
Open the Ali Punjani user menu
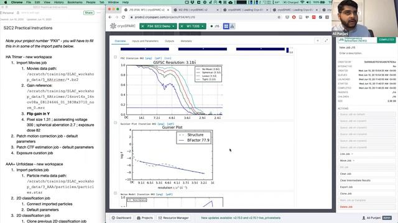pos(377,217)
